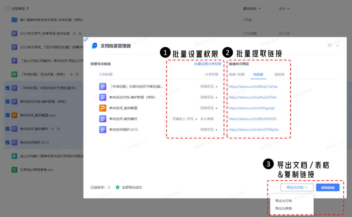This screenshot has height=217, width=352.
Task: Click file name 2021年文学节_共享写诗 创作实验
Action: pos(45,34)
